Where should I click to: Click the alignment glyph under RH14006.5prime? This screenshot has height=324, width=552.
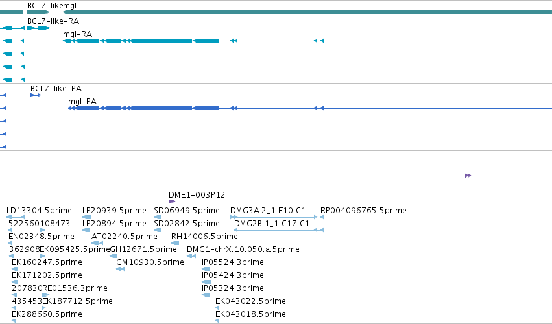tap(175, 243)
